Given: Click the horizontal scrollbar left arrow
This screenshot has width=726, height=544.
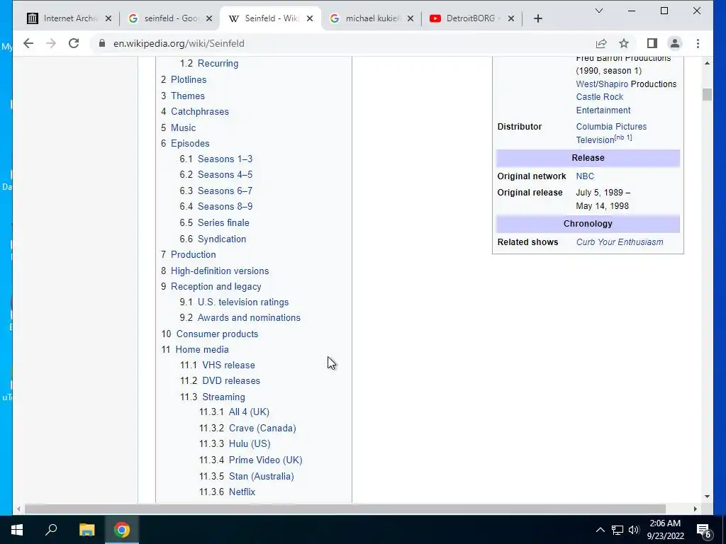Looking at the screenshot, I should coord(18,509).
